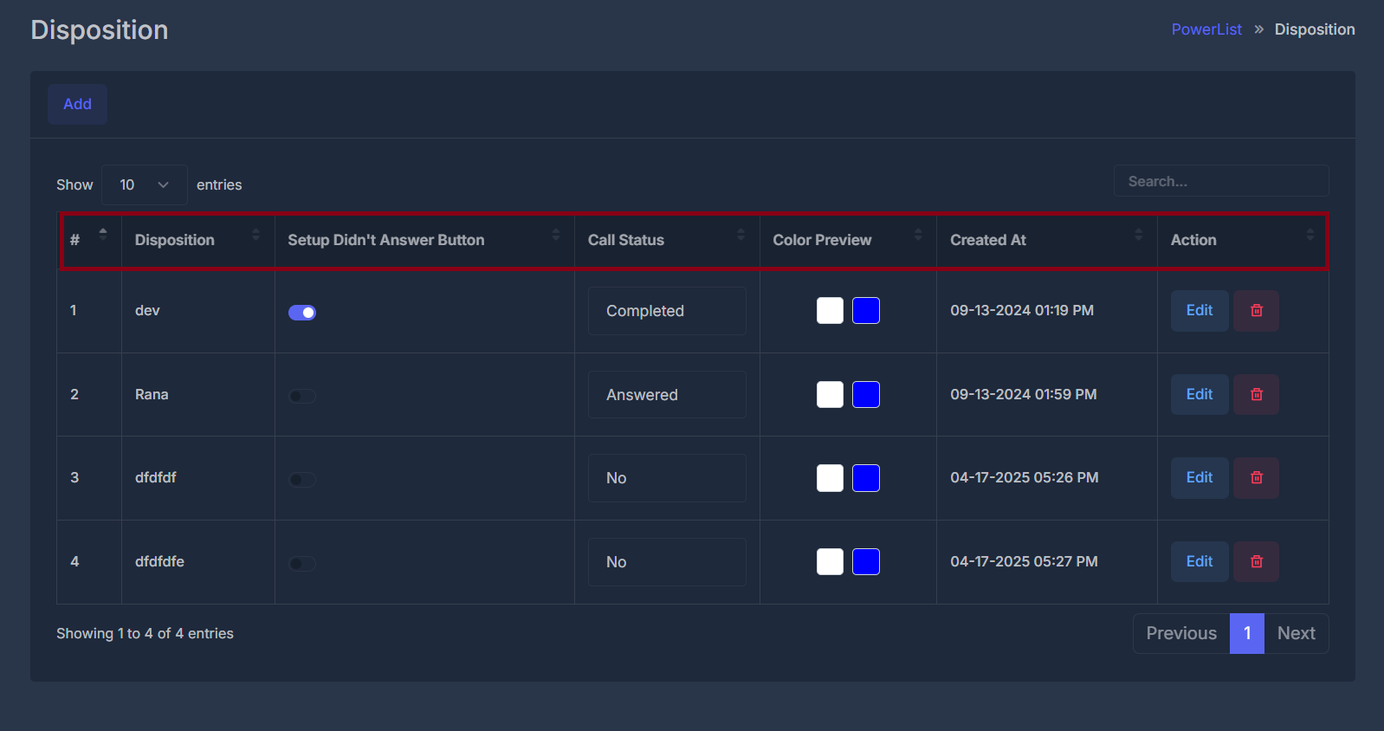Click the 'dev' disposition name cell
The height and width of the screenshot is (731, 1384).
pyautogui.click(x=147, y=310)
